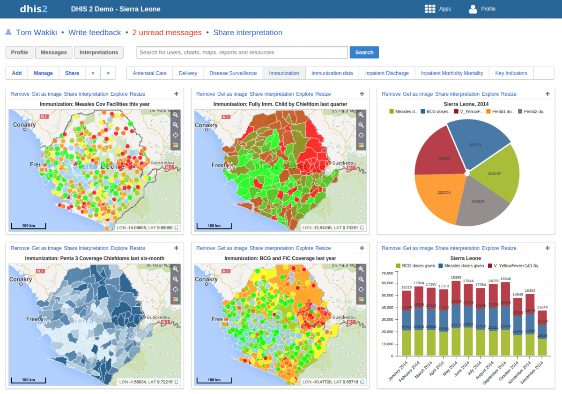
Task: Open the Interpretations button
Action: click(99, 53)
